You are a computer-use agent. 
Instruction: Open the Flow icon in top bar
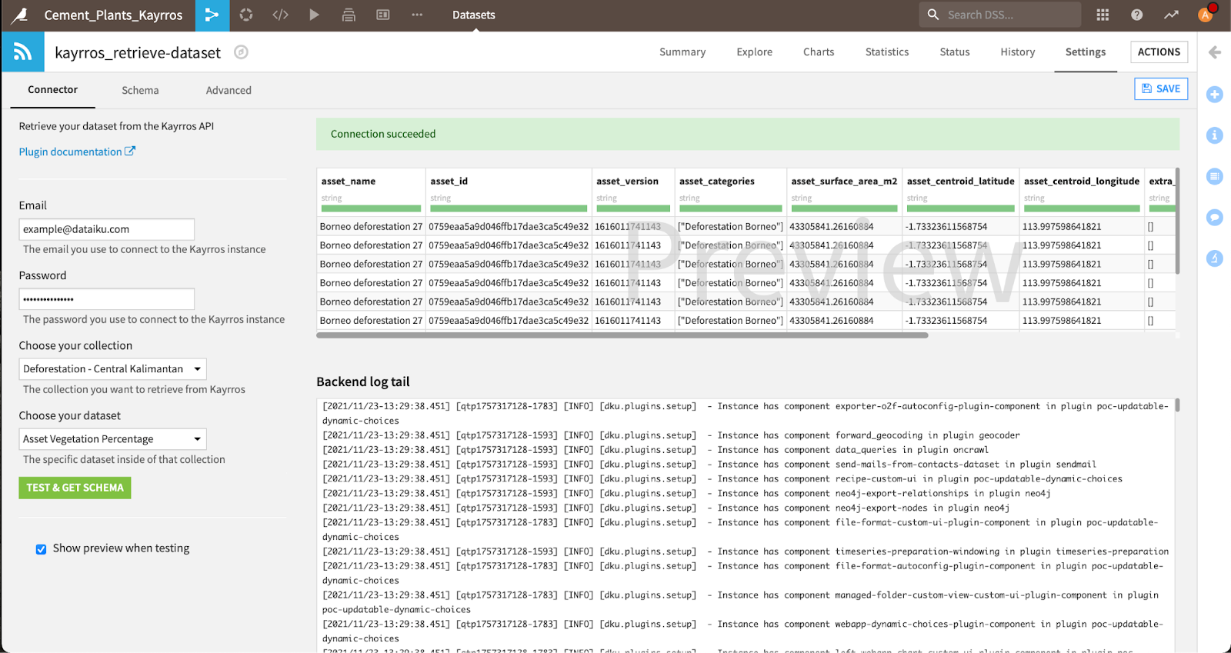(212, 15)
